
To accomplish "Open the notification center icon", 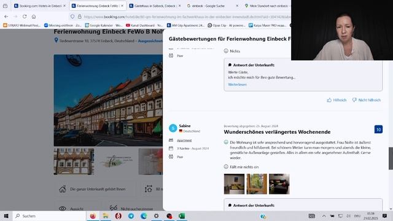I will point(384,216).
